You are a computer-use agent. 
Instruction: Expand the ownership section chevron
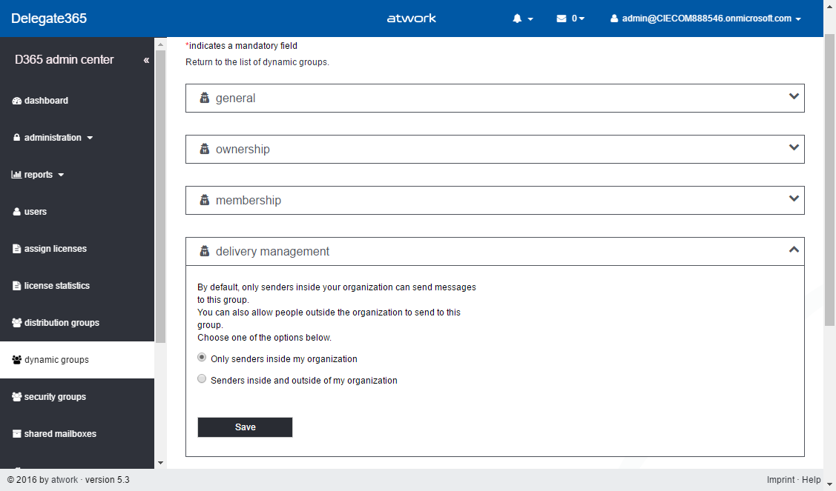[x=794, y=147]
